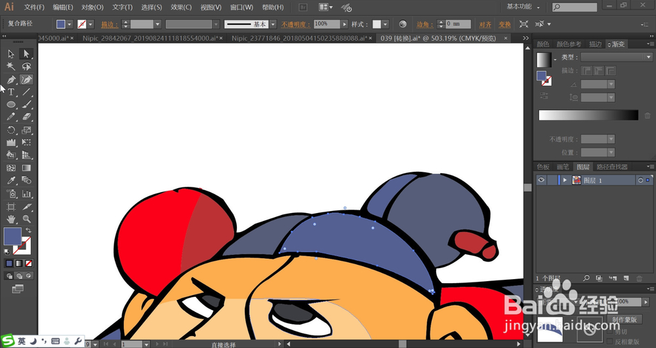Open the 对象(O) menu
Viewport: 656px width, 348px height.
[x=92, y=7]
